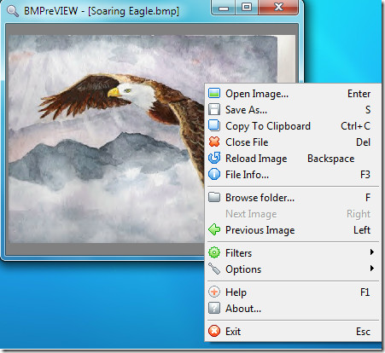
Task: Choose Close File from the menu
Action: tap(293, 142)
